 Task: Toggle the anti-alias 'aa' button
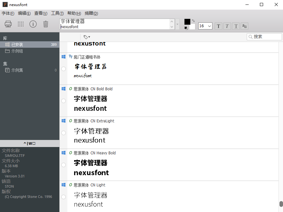click(x=244, y=26)
